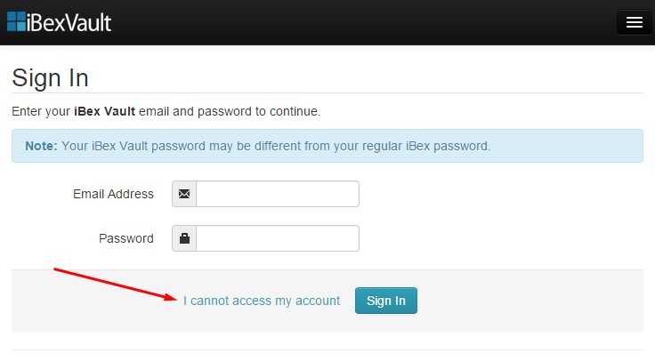This screenshot has width=655, height=361.
Task: Click empty space right of the Sign In button
Action: point(530,301)
